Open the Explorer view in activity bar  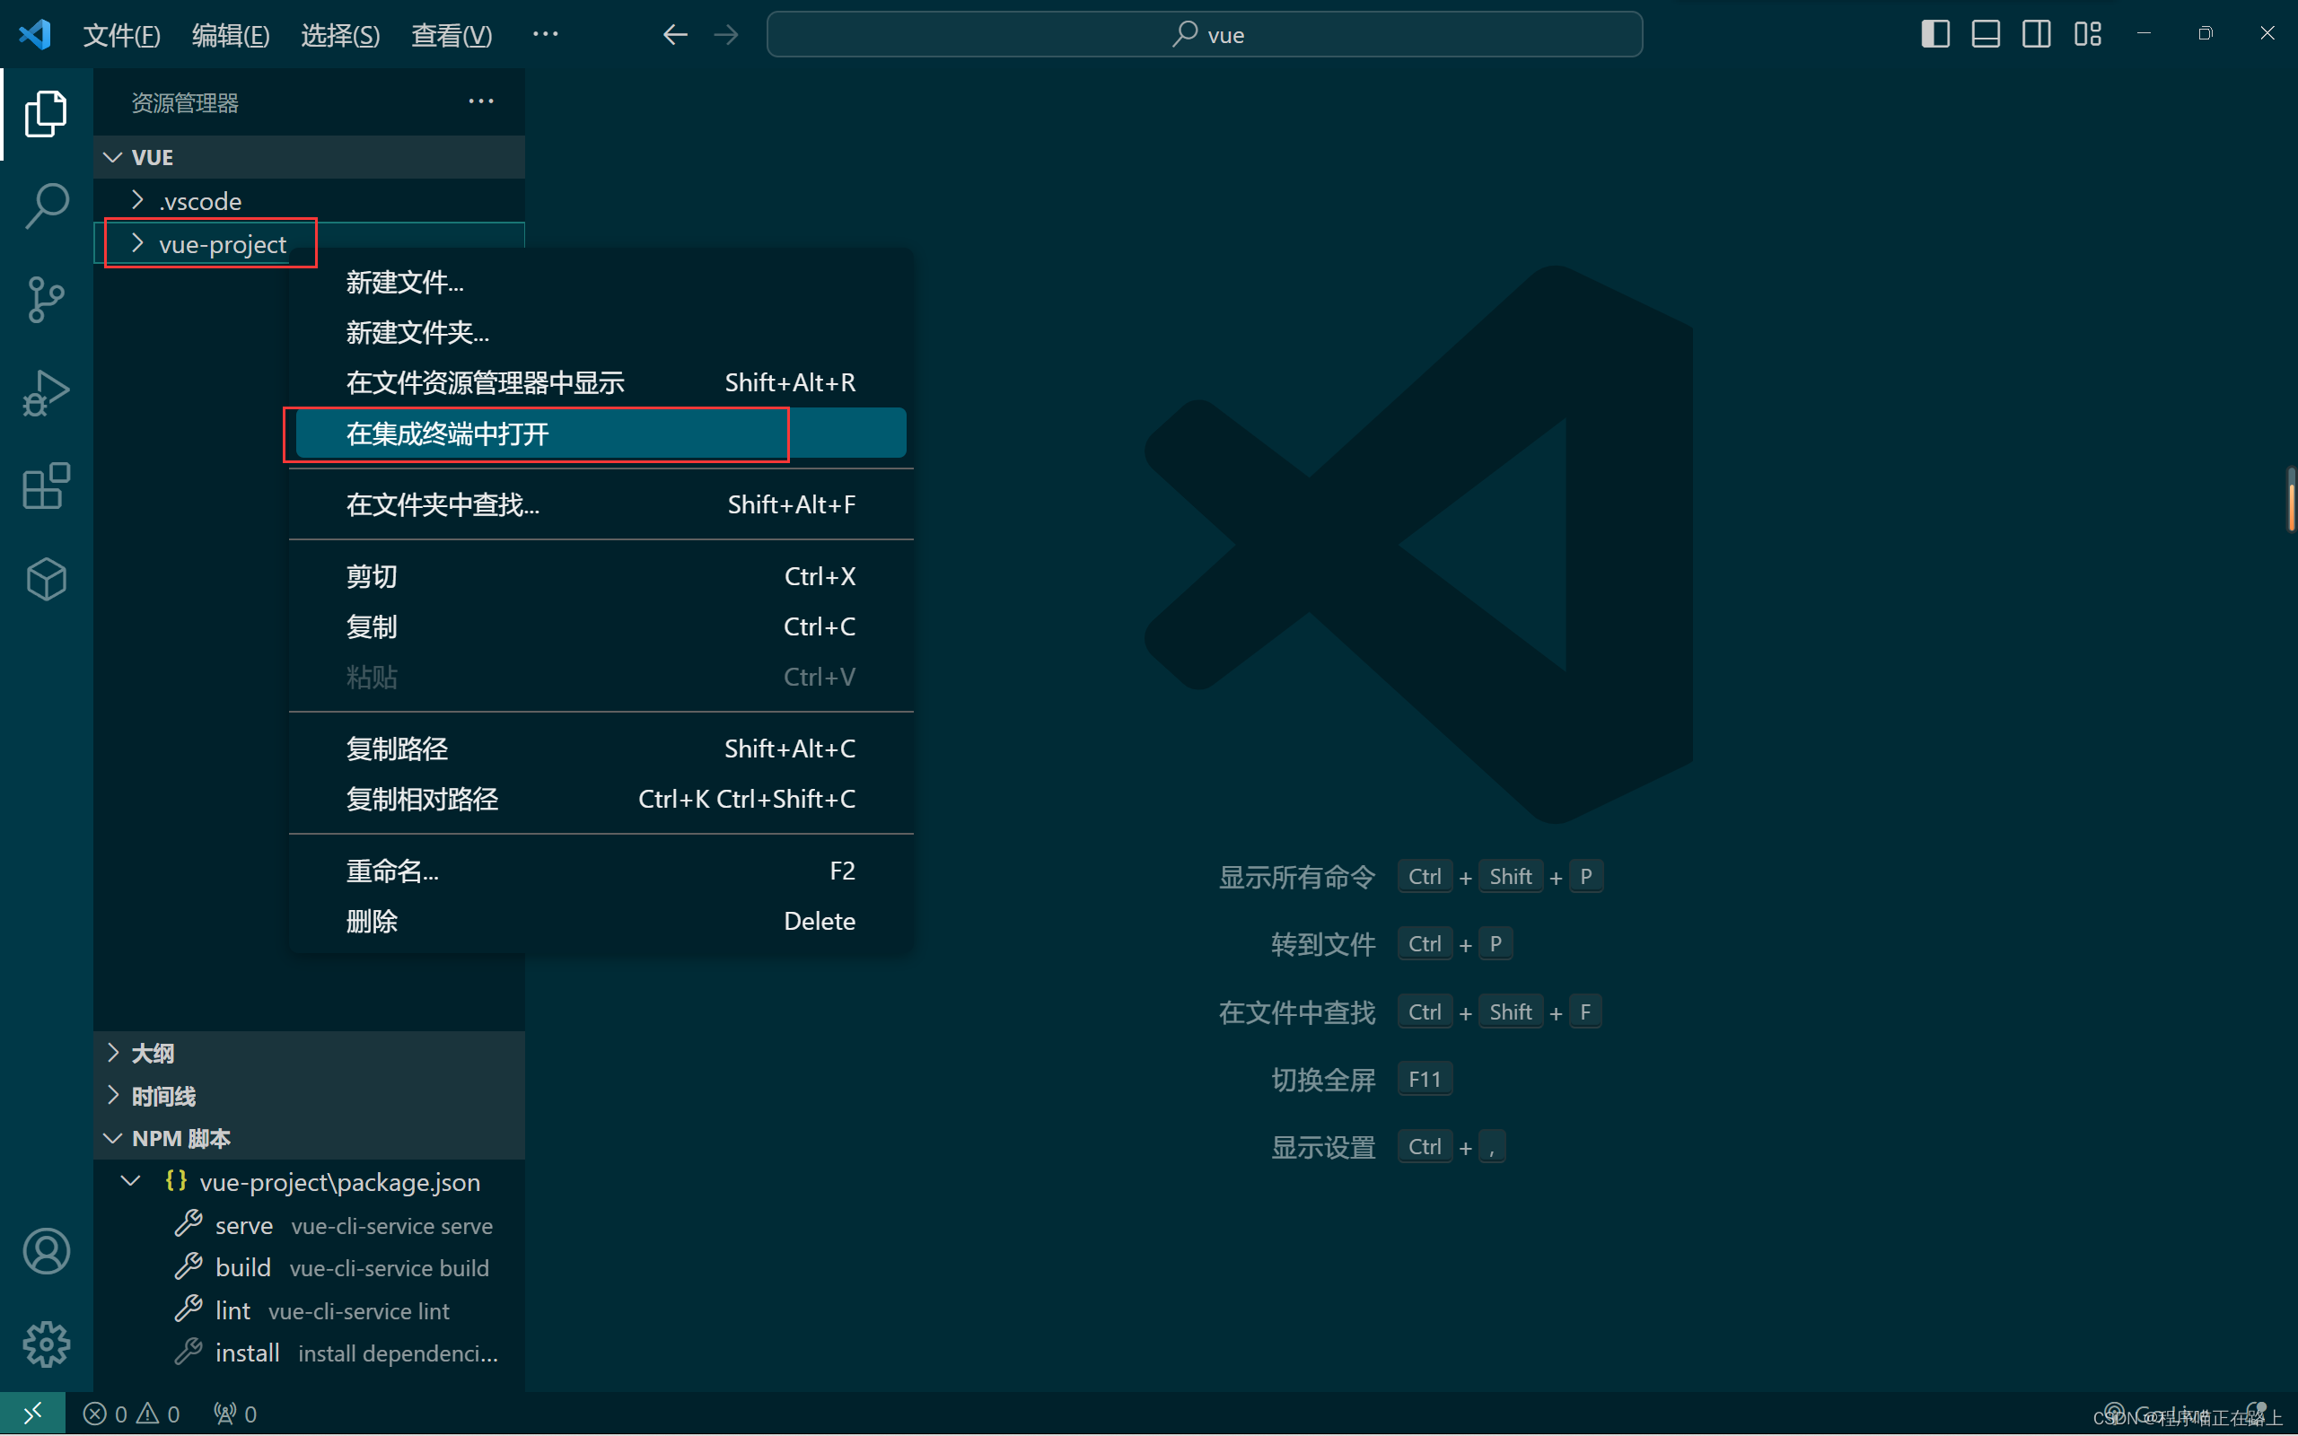(46, 114)
